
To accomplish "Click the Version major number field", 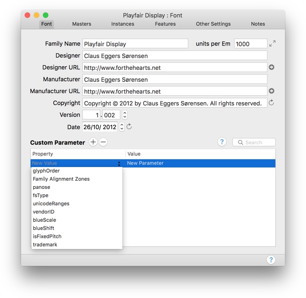I will [x=92, y=115].
